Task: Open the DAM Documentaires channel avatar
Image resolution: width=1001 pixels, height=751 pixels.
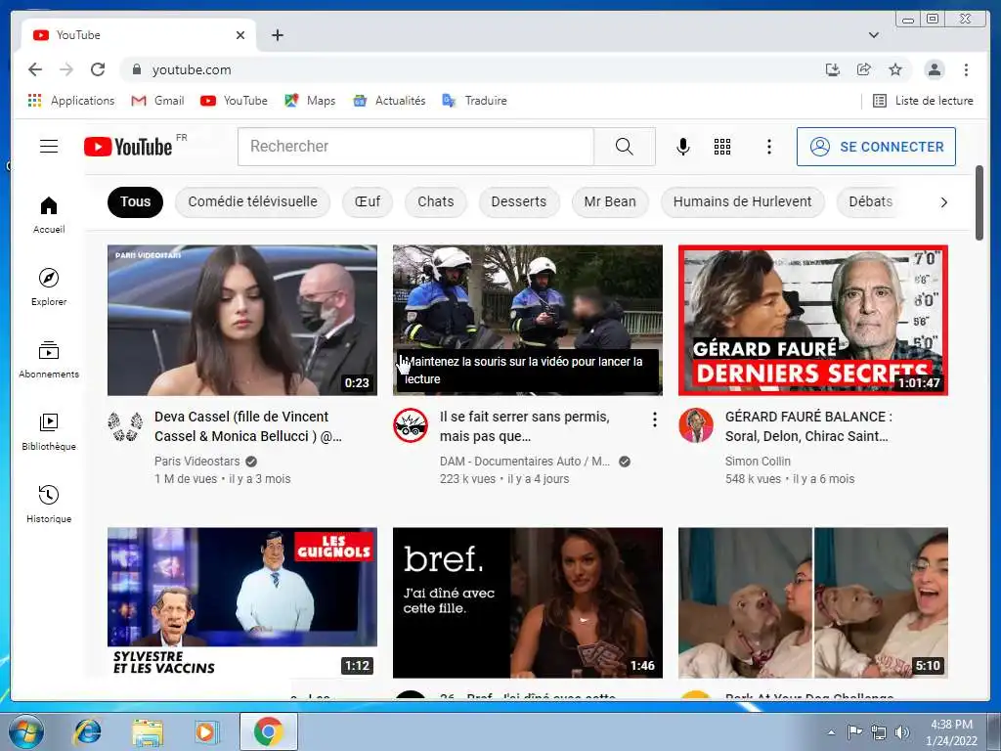Action: (x=410, y=425)
